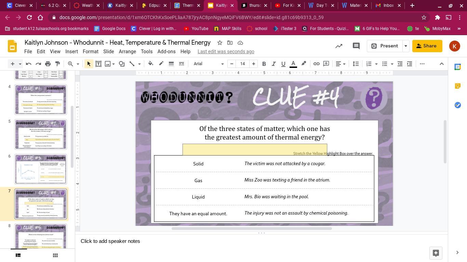The image size is (467, 262).
Task: Click the fill color paint bucket
Action: click(150, 64)
